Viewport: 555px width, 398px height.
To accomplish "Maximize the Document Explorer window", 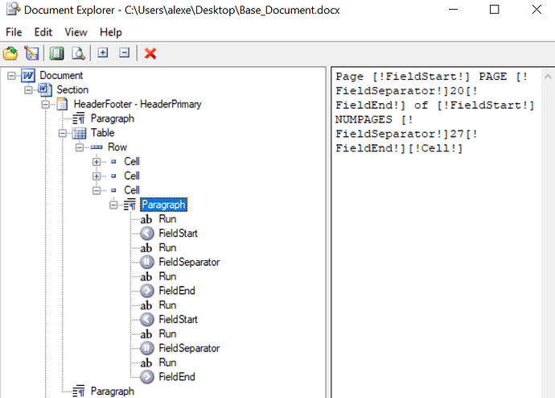I will (494, 10).
